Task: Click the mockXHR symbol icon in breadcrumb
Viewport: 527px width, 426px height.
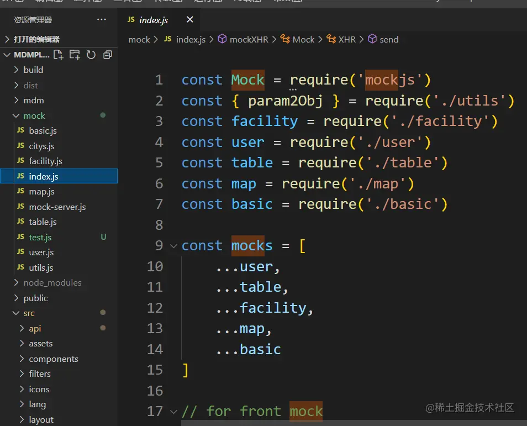Action: click(223, 39)
